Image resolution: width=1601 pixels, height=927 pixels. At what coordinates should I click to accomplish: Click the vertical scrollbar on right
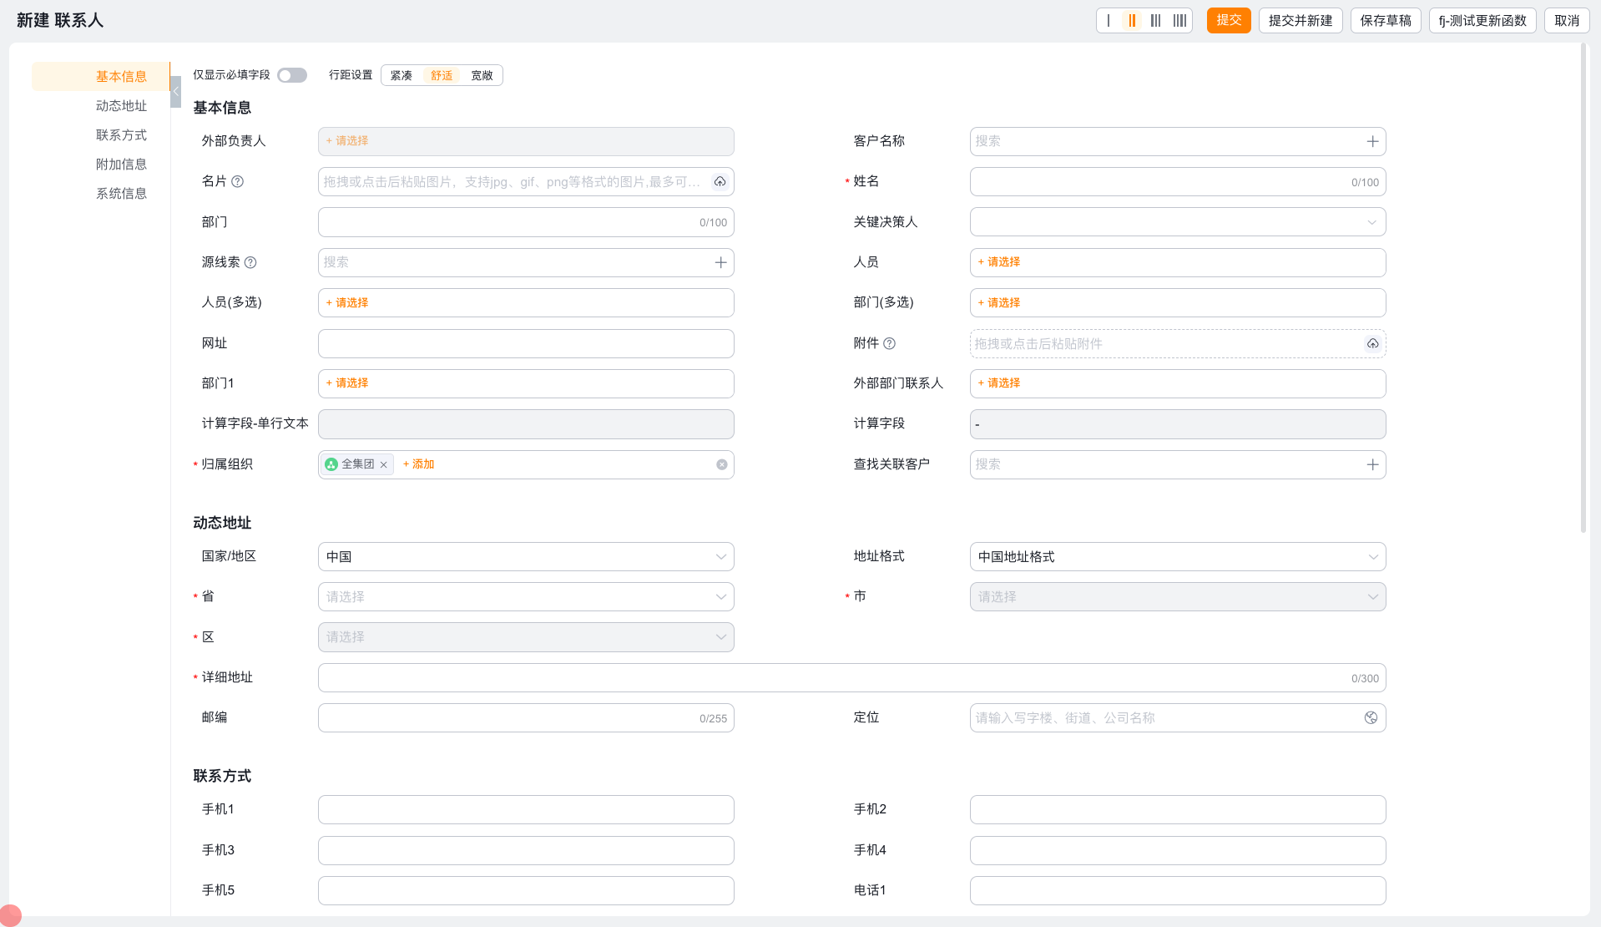1583,288
